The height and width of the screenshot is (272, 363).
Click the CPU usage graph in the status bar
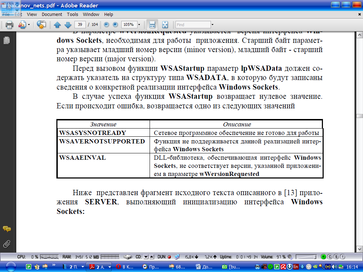[49, 257]
